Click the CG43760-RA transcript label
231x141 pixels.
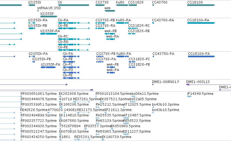(163, 20)
